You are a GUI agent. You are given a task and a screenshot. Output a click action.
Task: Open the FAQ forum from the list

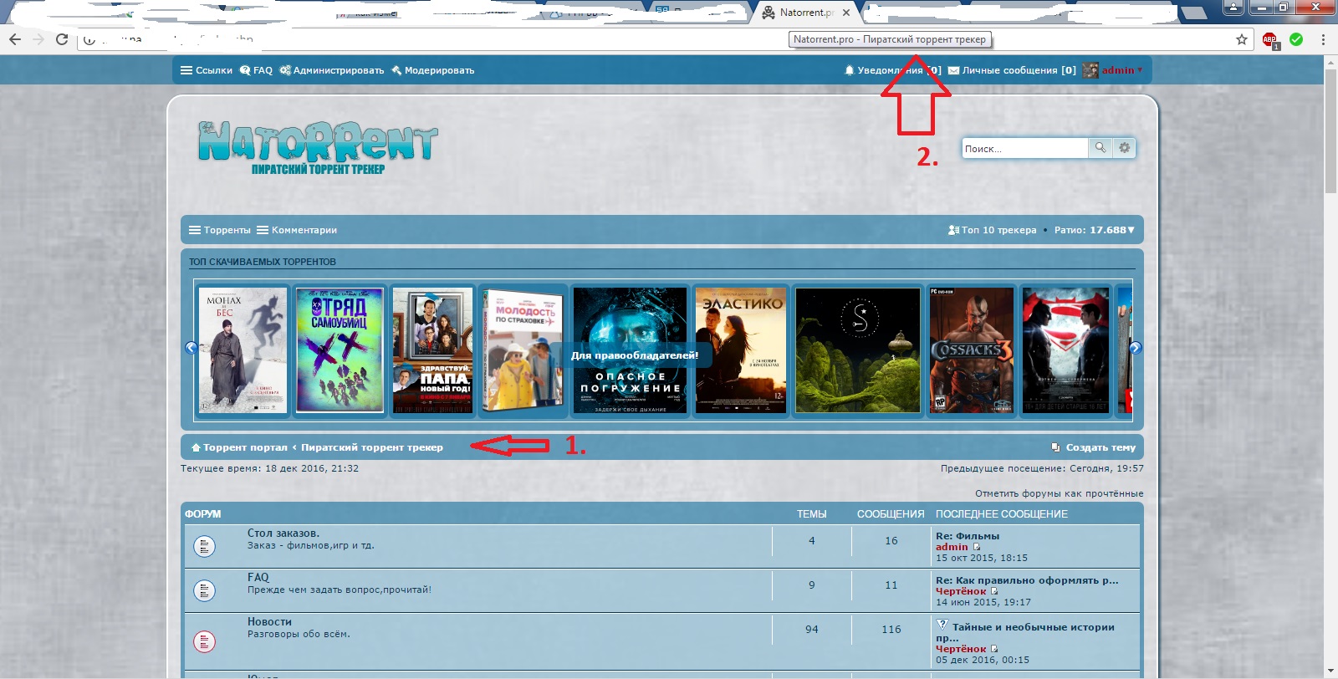coord(258,577)
